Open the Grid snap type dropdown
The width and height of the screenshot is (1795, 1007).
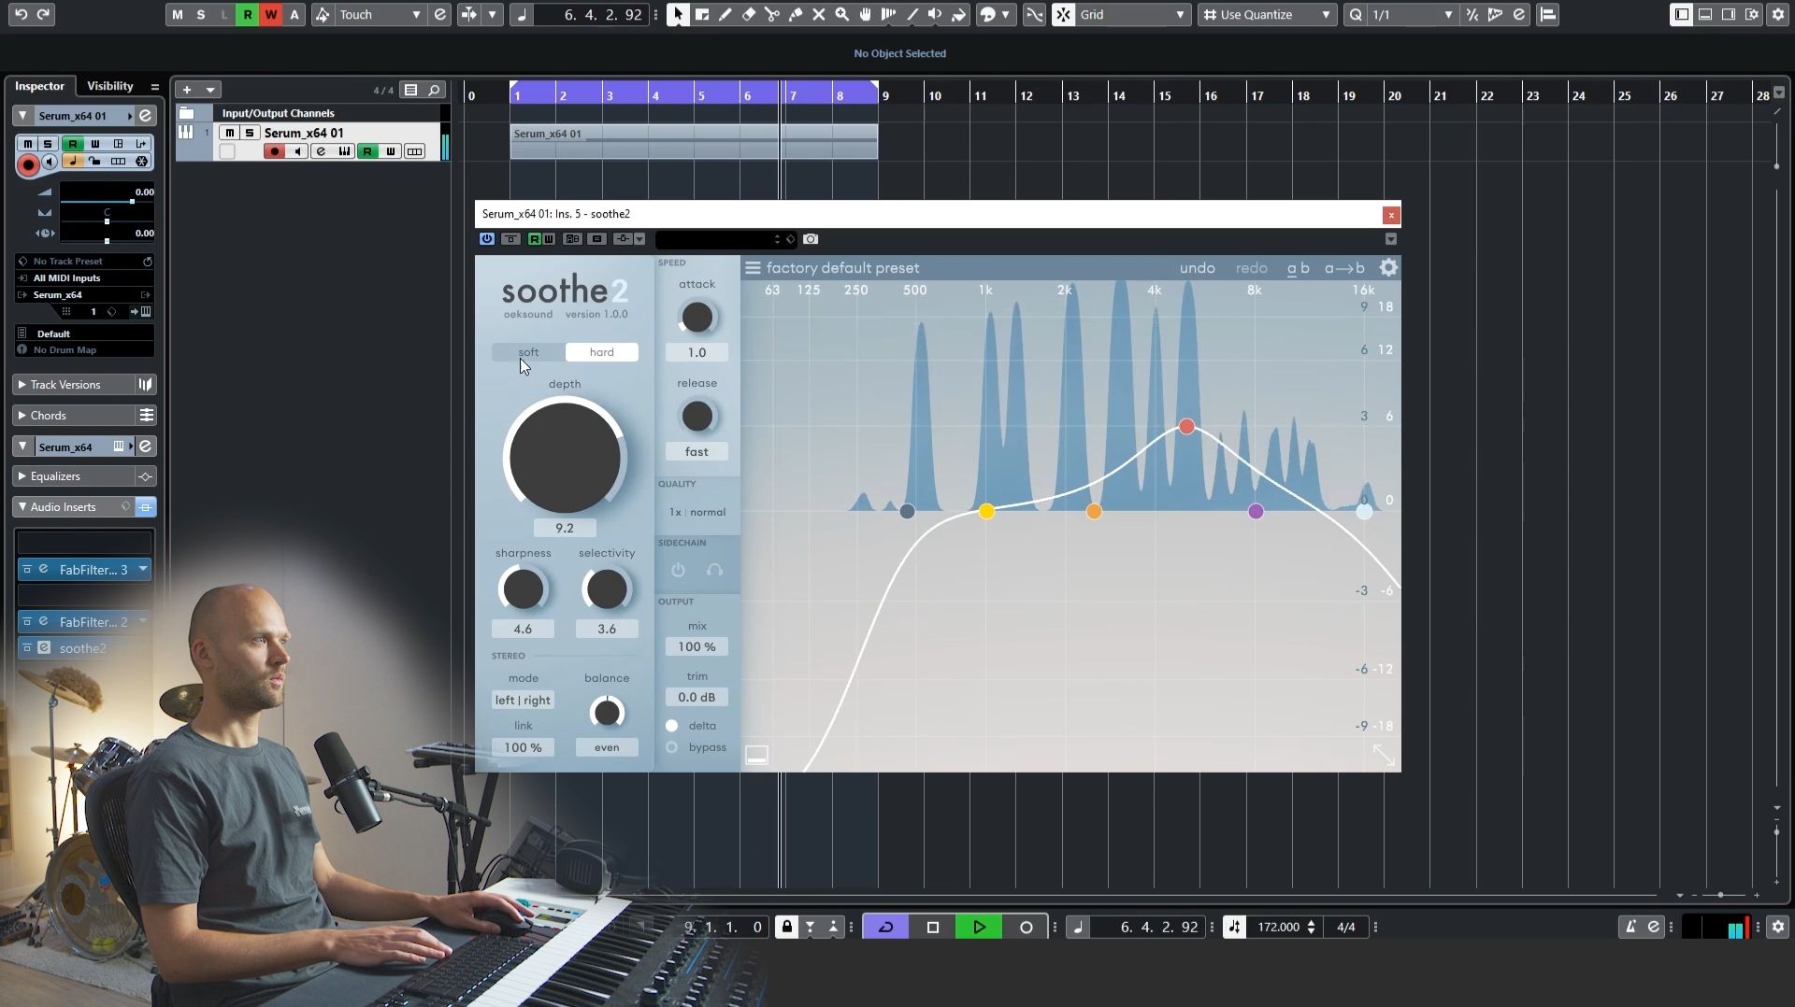[1133, 14]
